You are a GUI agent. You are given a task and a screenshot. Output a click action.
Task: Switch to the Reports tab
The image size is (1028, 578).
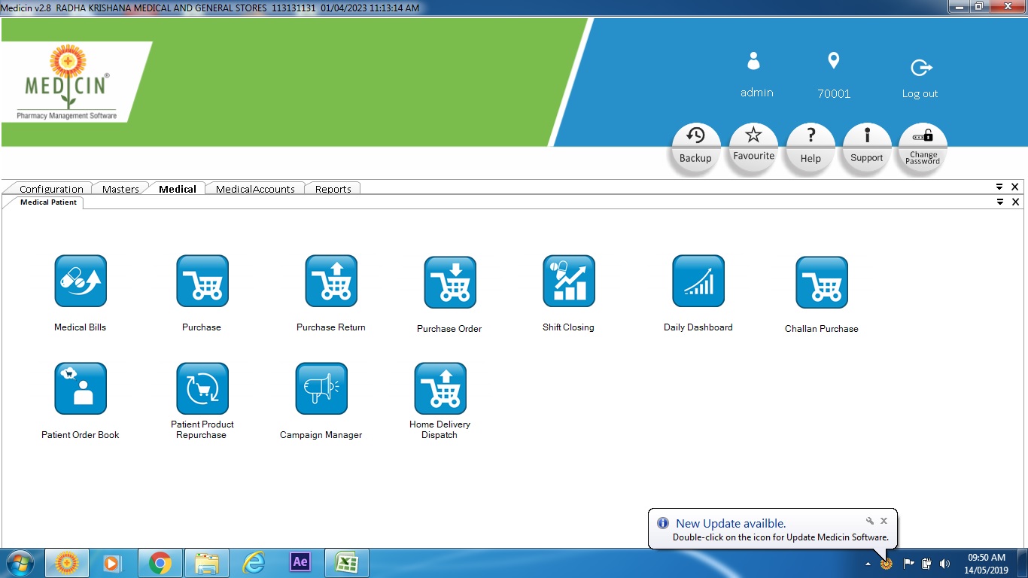click(333, 189)
